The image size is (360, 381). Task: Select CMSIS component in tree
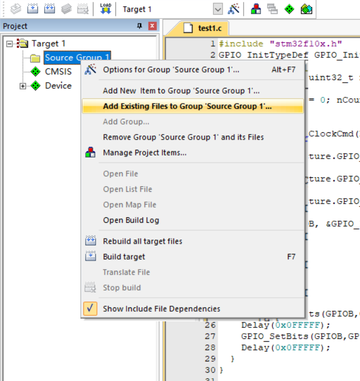click(58, 71)
